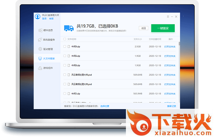Screen dimensions: 214x137
Task: Click the 2.5GB size value
Action: point(138,47)
